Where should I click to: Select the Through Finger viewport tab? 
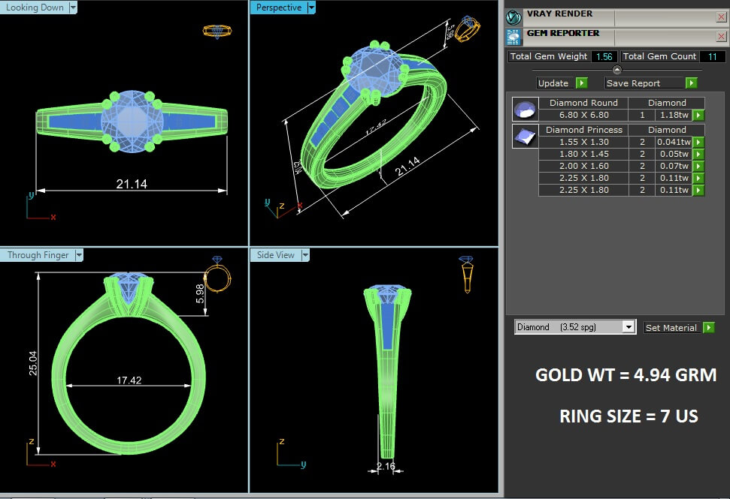point(38,255)
